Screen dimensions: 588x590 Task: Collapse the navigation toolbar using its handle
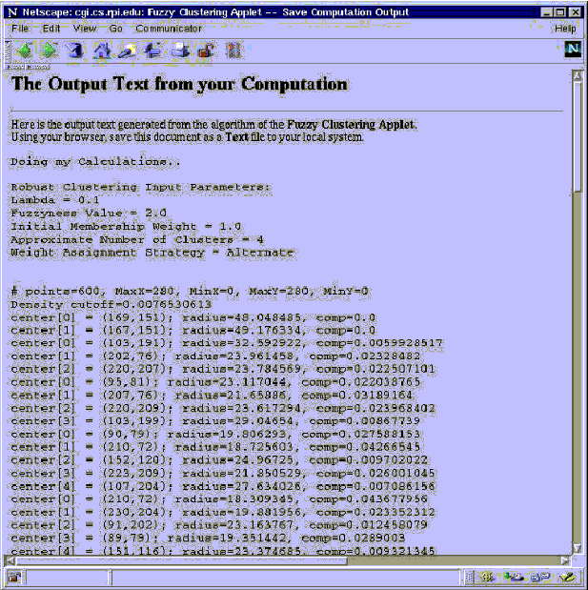pos(7,51)
